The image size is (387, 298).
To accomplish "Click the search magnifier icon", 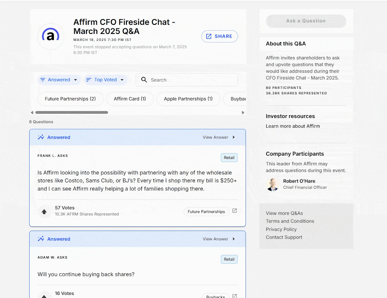I will pos(144,80).
